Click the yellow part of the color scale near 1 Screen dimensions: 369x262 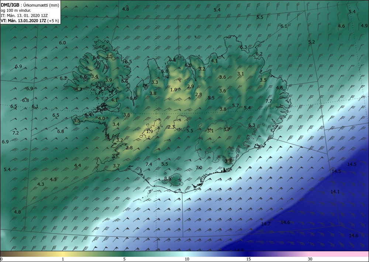coord(62,254)
